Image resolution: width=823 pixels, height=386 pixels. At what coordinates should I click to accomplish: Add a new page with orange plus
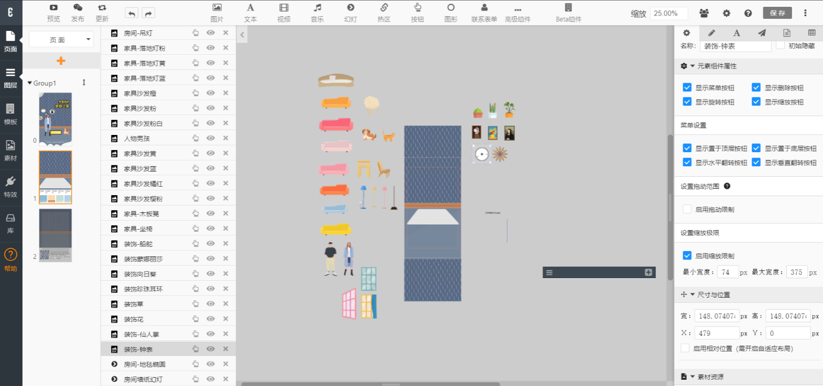pos(61,61)
